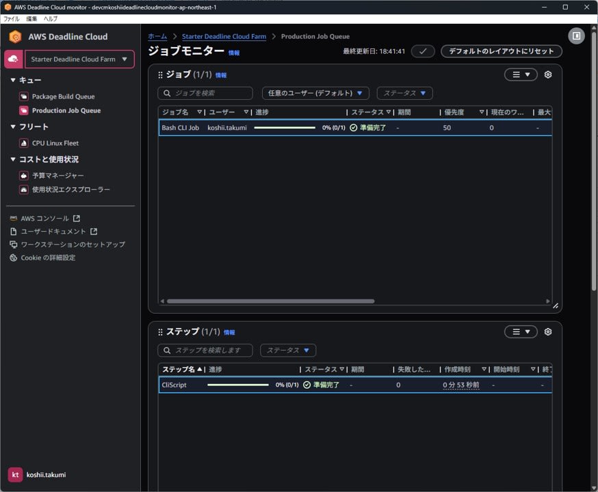
Task: Open Cookie の詳細設定
Action: pyautogui.click(x=48, y=258)
